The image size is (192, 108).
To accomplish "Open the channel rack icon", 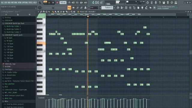I will [x=126, y=8].
